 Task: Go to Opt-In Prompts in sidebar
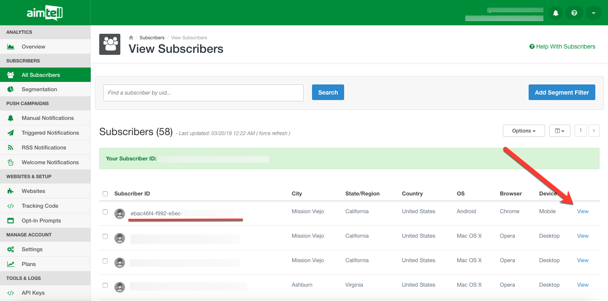pos(41,221)
